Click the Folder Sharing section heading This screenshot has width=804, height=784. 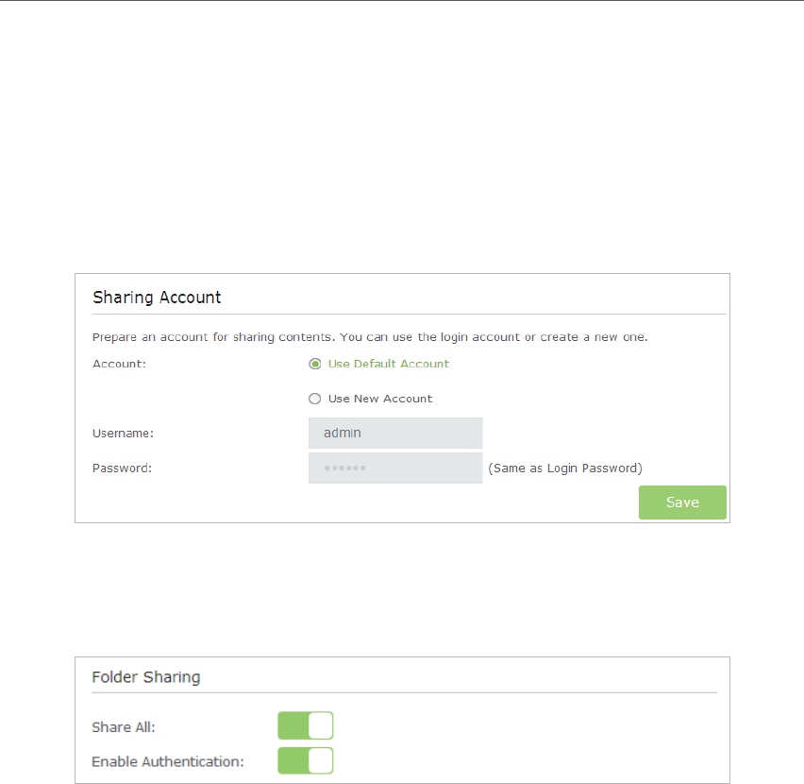[x=146, y=677]
